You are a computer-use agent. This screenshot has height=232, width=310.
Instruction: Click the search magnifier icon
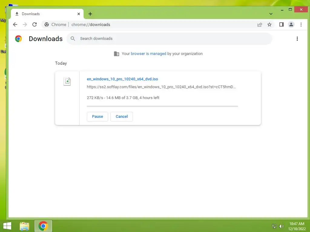click(73, 38)
